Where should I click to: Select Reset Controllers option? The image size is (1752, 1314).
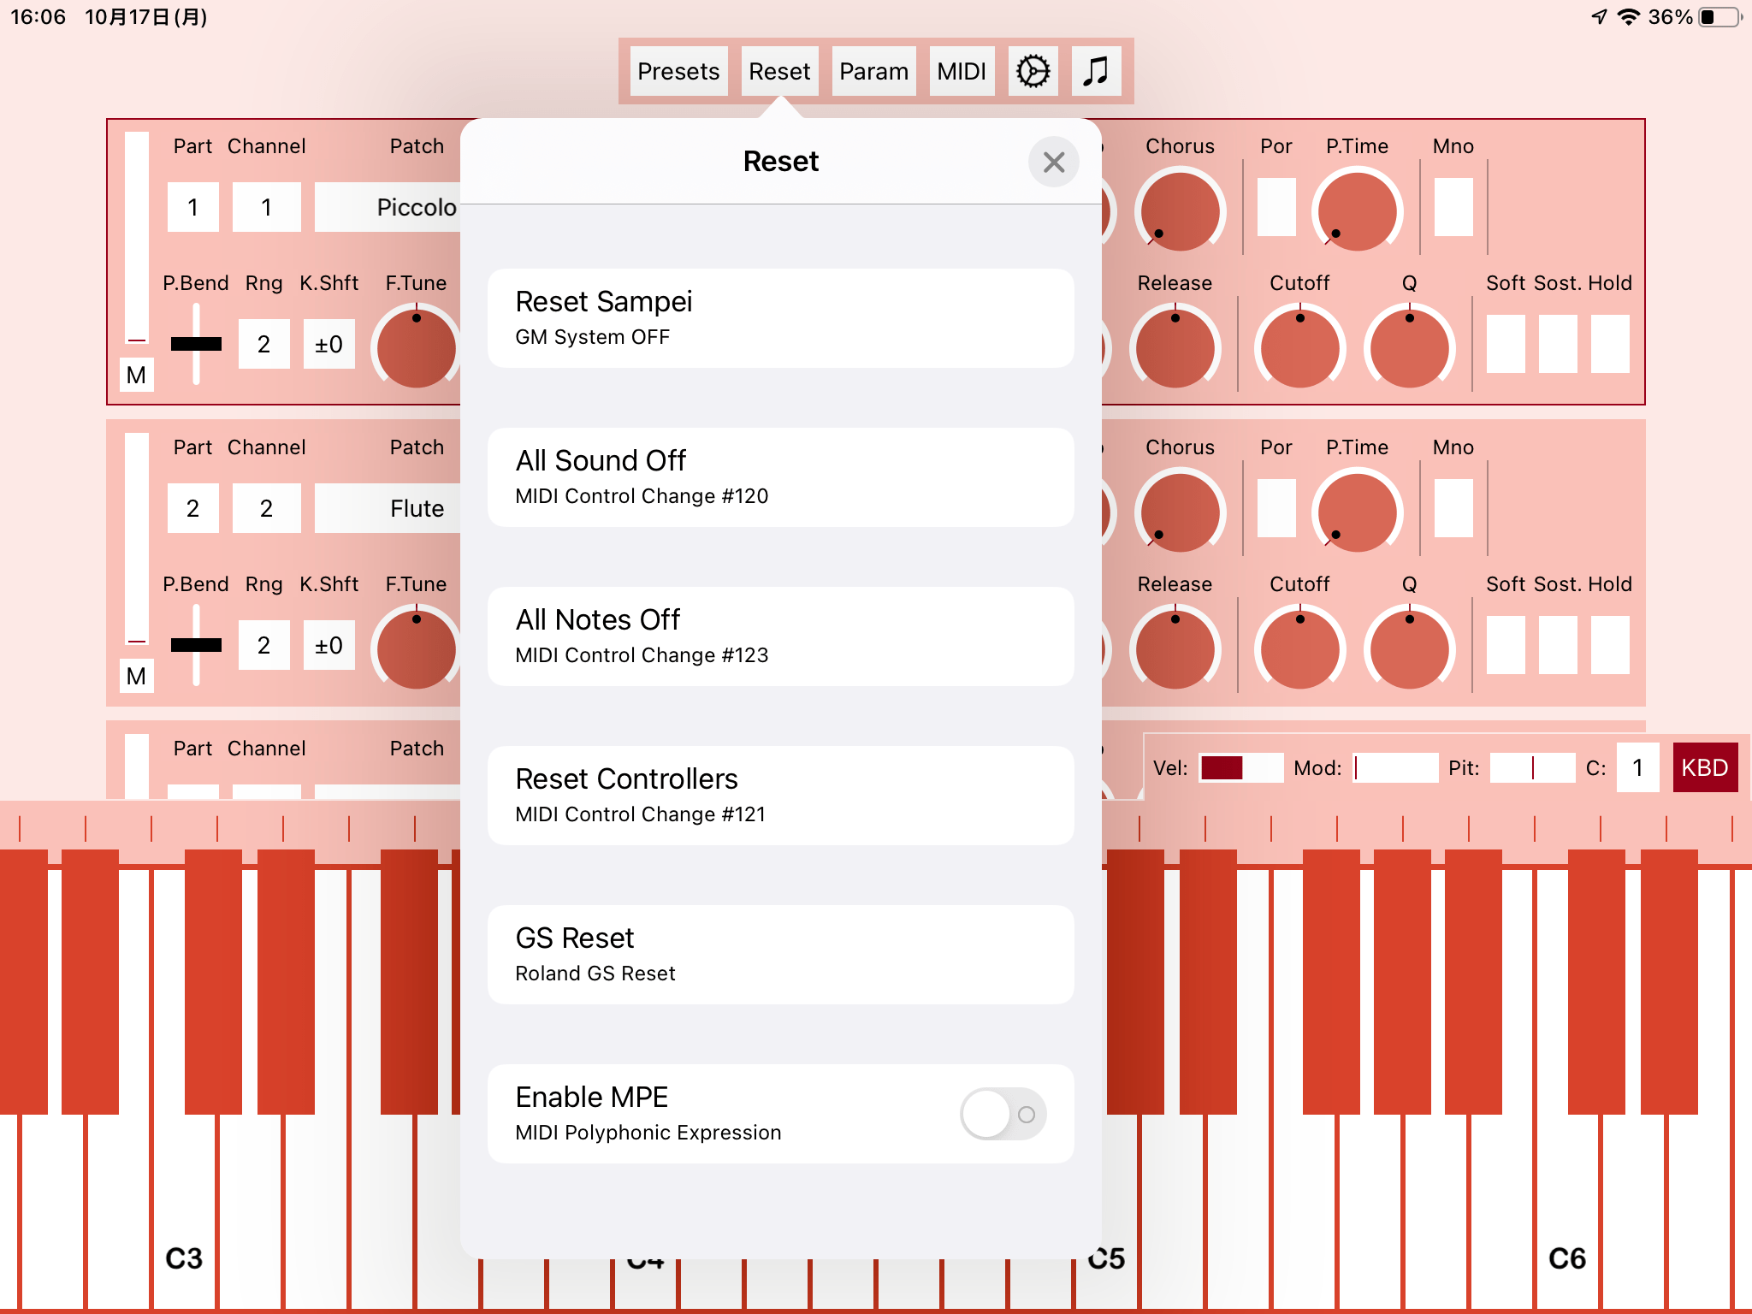(x=780, y=796)
